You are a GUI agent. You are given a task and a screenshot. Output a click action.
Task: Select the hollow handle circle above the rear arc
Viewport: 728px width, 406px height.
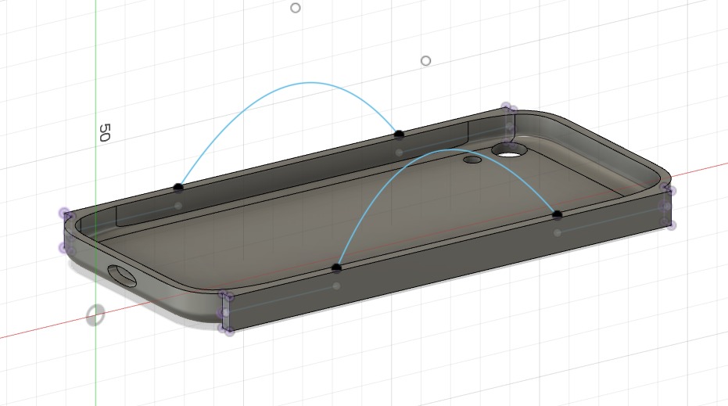pyautogui.click(x=296, y=8)
